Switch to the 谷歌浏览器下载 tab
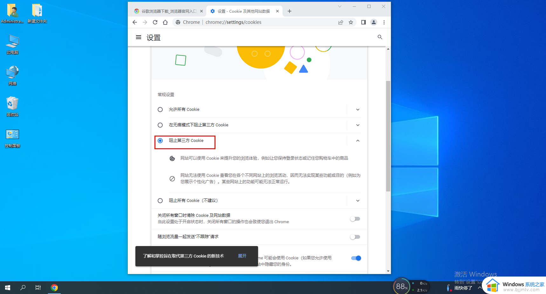The width and height of the screenshot is (546, 294). [168, 11]
